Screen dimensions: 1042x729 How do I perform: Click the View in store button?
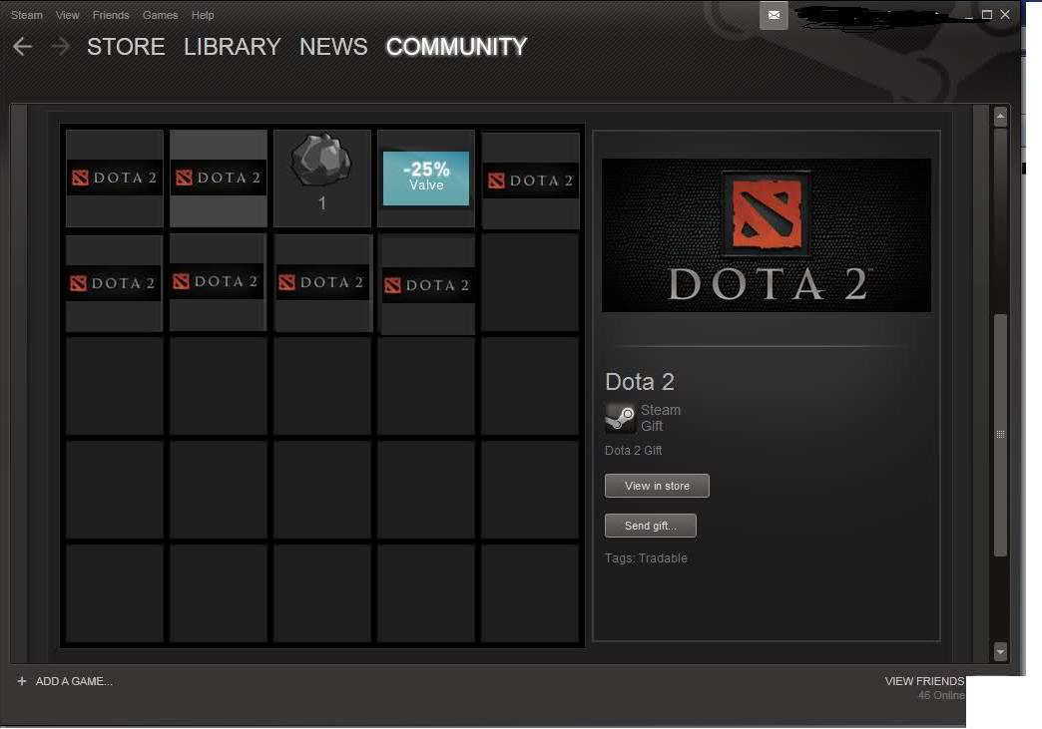click(657, 486)
